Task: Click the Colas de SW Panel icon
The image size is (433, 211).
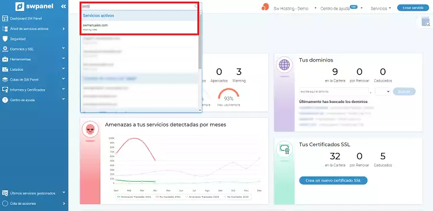Action: click(5, 79)
